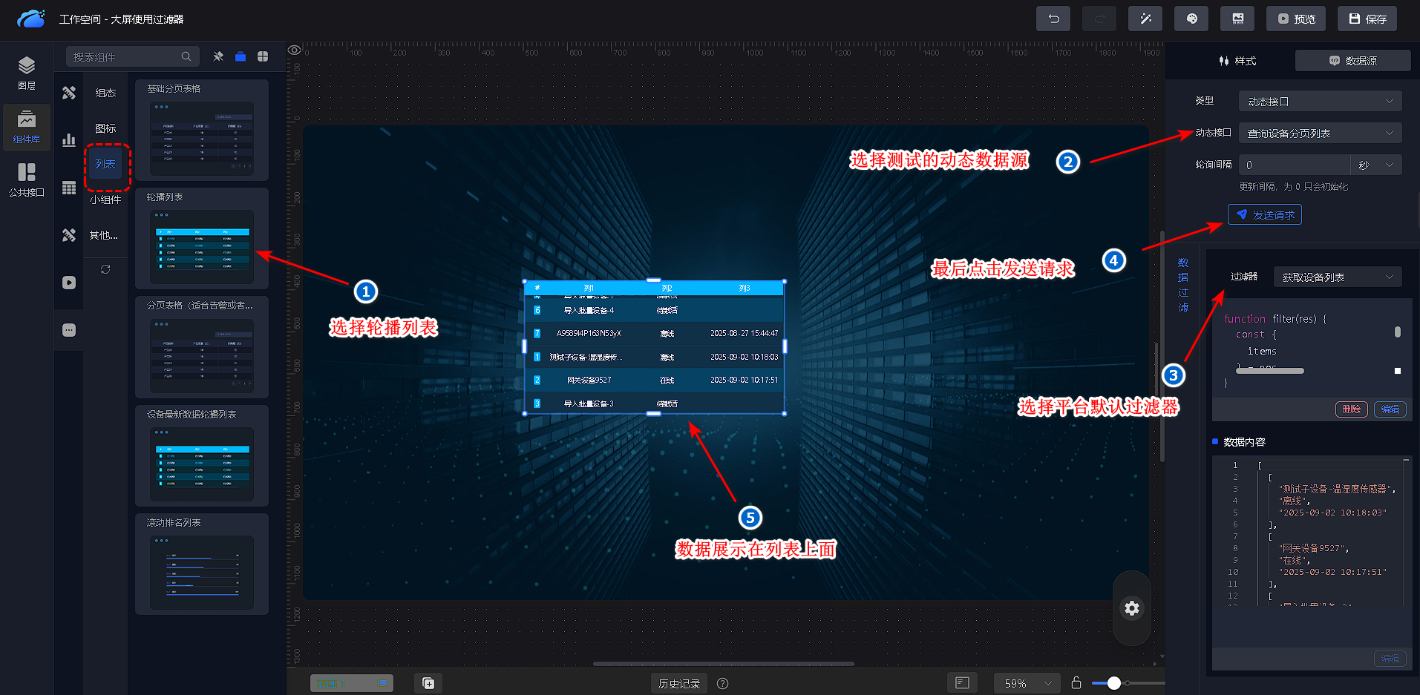Switch to grid view of components
The image size is (1420, 695).
tap(263, 56)
